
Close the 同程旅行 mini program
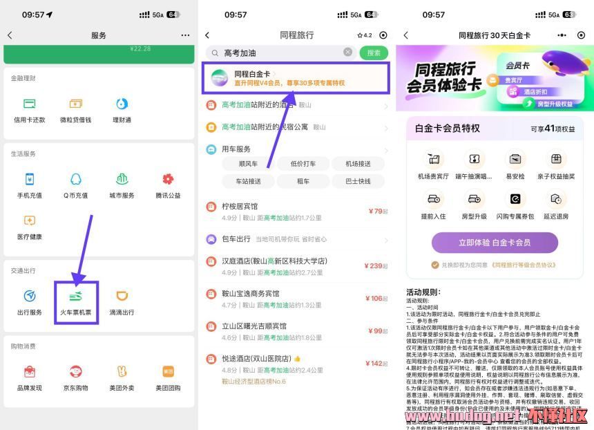[x=383, y=35]
